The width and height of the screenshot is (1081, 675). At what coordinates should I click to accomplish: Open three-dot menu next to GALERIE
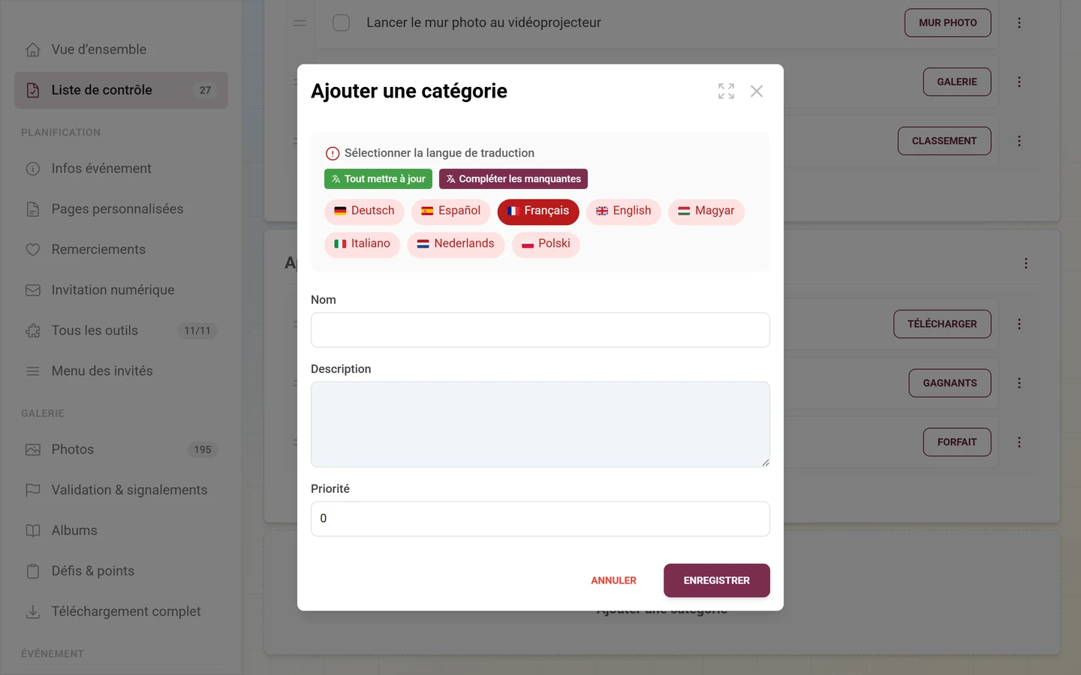point(1019,82)
